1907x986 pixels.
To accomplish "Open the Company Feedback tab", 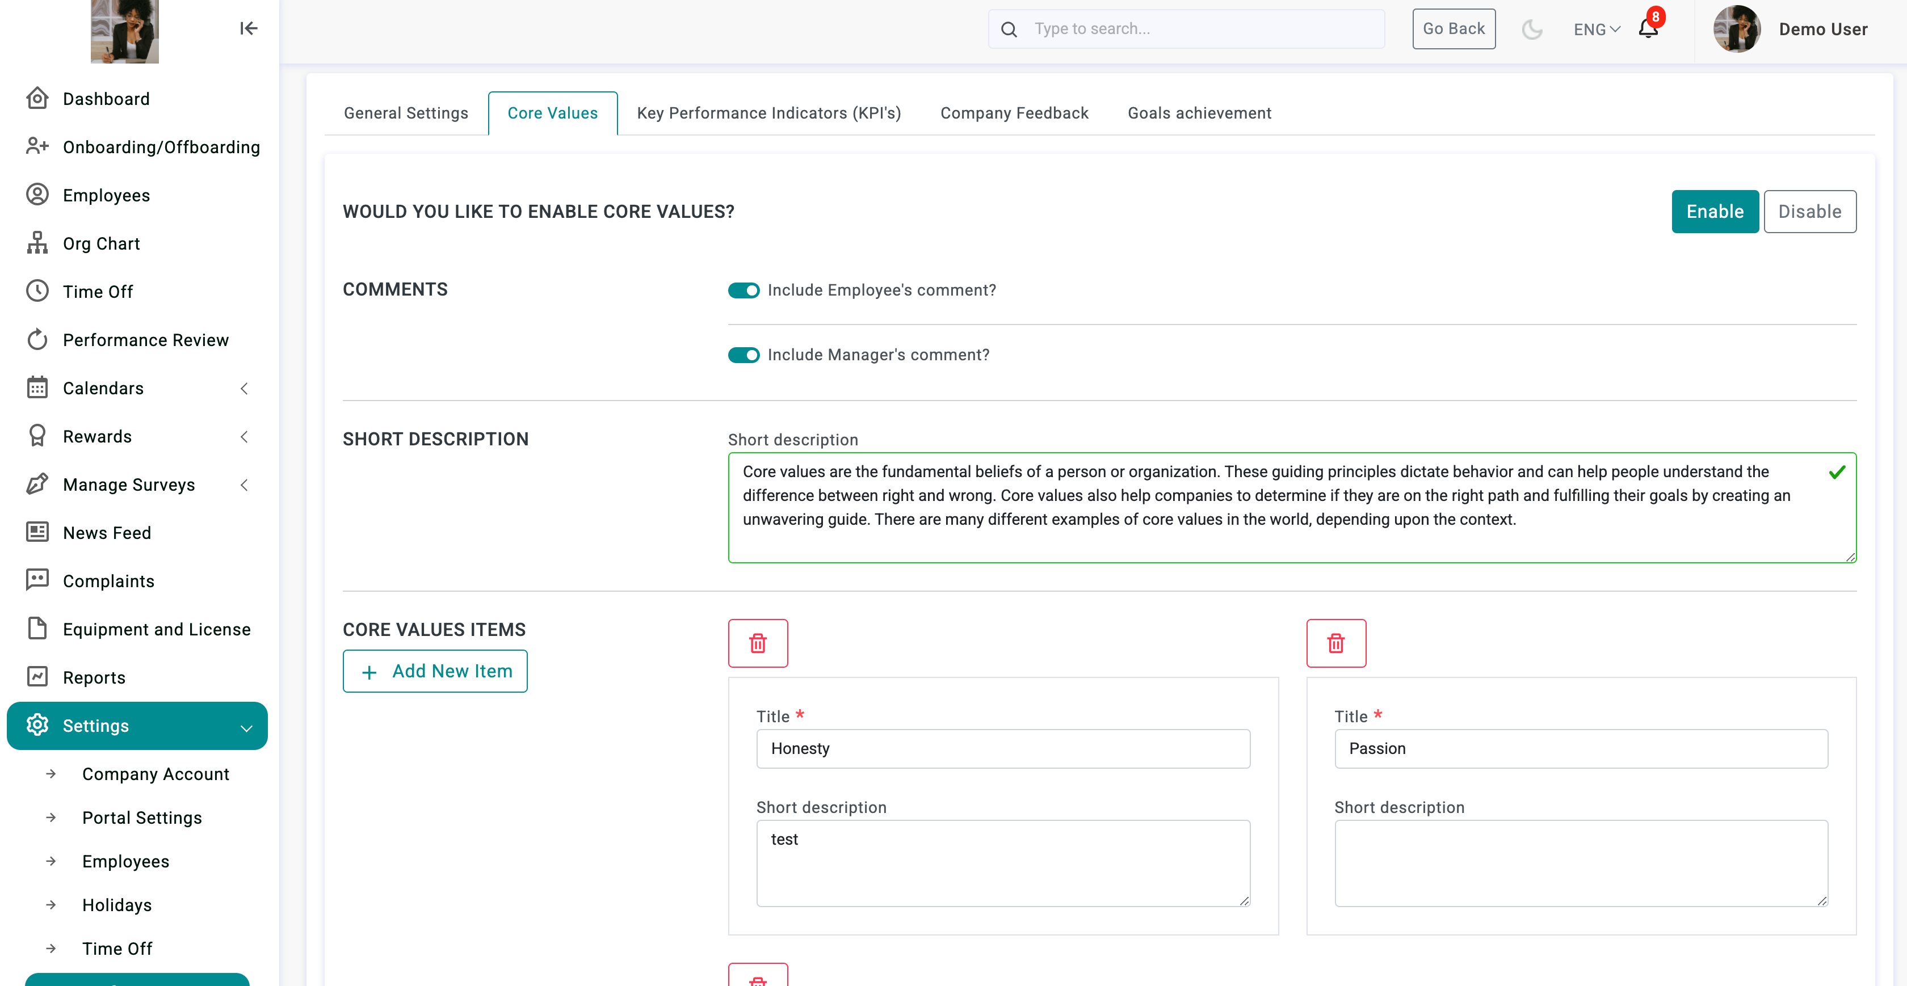I will [1014, 113].
